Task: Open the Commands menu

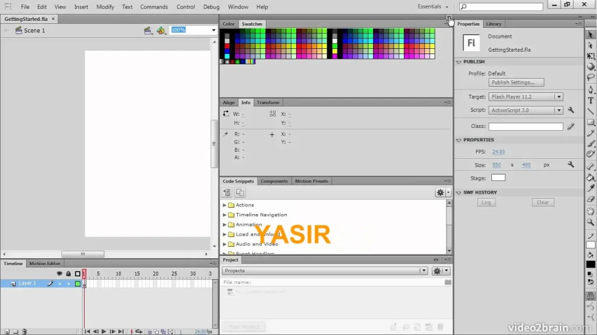Action: pyautogui.click(x=154, y=7)
